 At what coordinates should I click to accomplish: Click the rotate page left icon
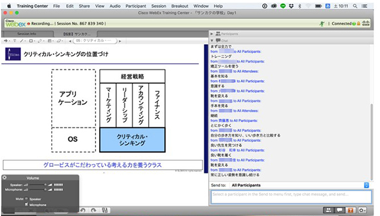click(83, 210)
